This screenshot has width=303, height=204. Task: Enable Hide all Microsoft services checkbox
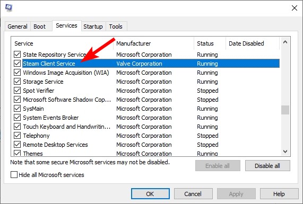tap(14, 175)
